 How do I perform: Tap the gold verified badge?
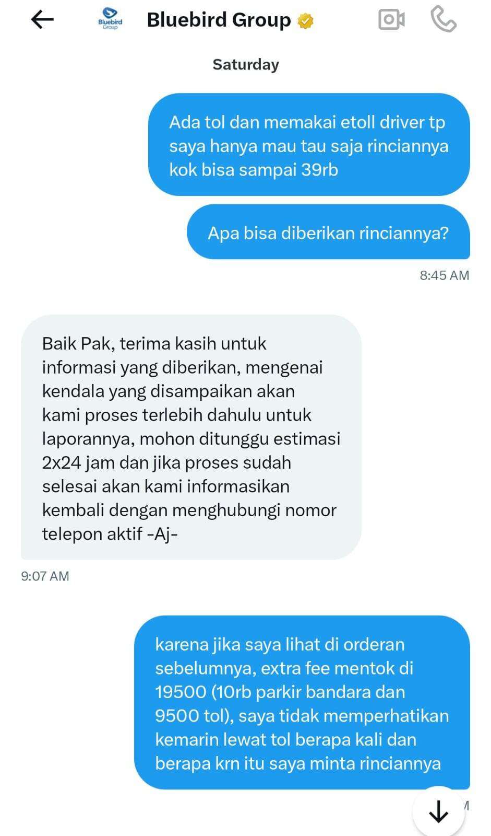pyautogui.click(x=305, y=21)
